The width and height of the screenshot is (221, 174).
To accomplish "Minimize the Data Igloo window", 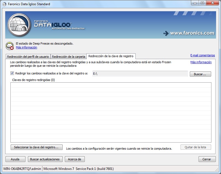I will (x=195, y=3).
